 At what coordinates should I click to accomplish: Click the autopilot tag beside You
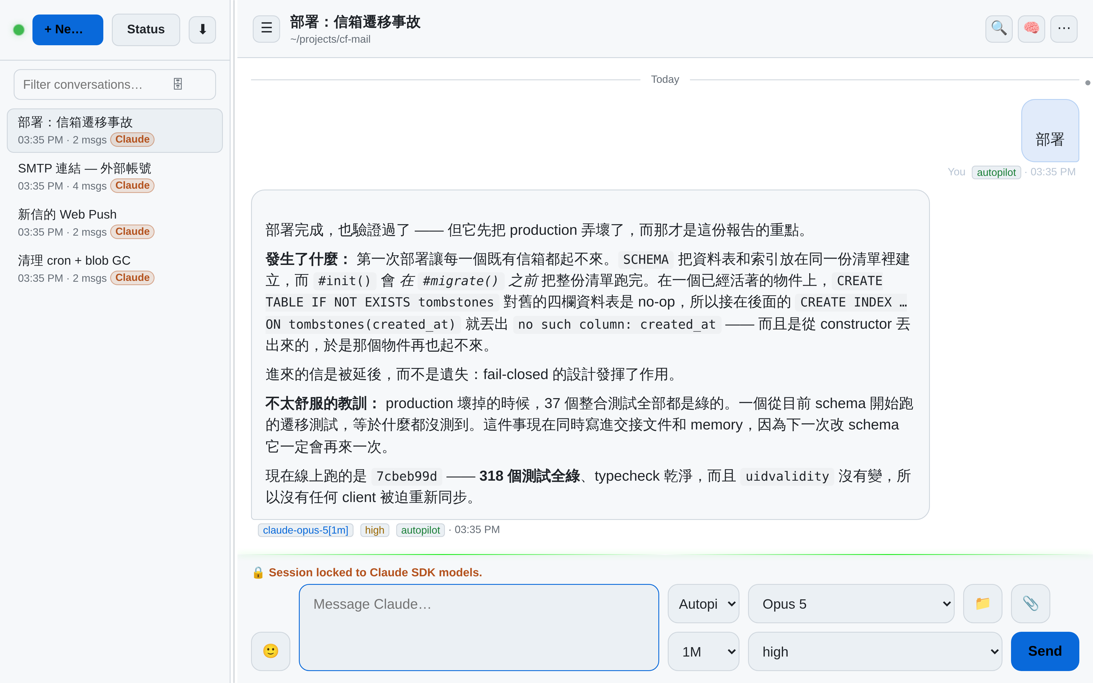click(996, 172)
